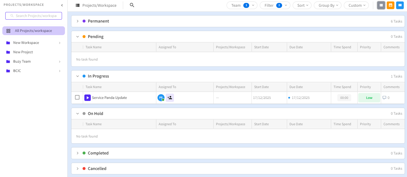This screenshot has width=407, height=177.
Task: Open Buzy Team in sidebar
Action: click(x=22, y=61)
